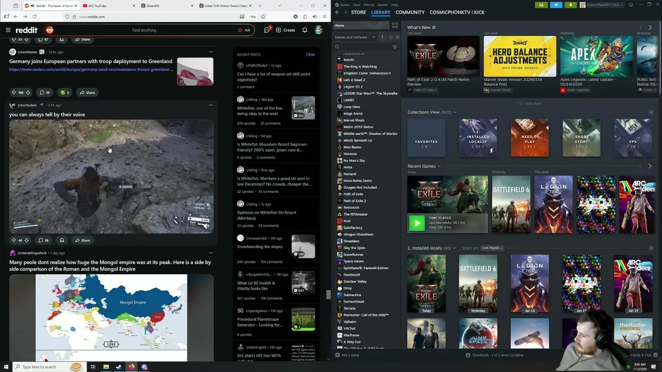Select Stardew Valley in Steam library list
The image size is (662, 372).
pyautogui.click(x=355, y=282)
